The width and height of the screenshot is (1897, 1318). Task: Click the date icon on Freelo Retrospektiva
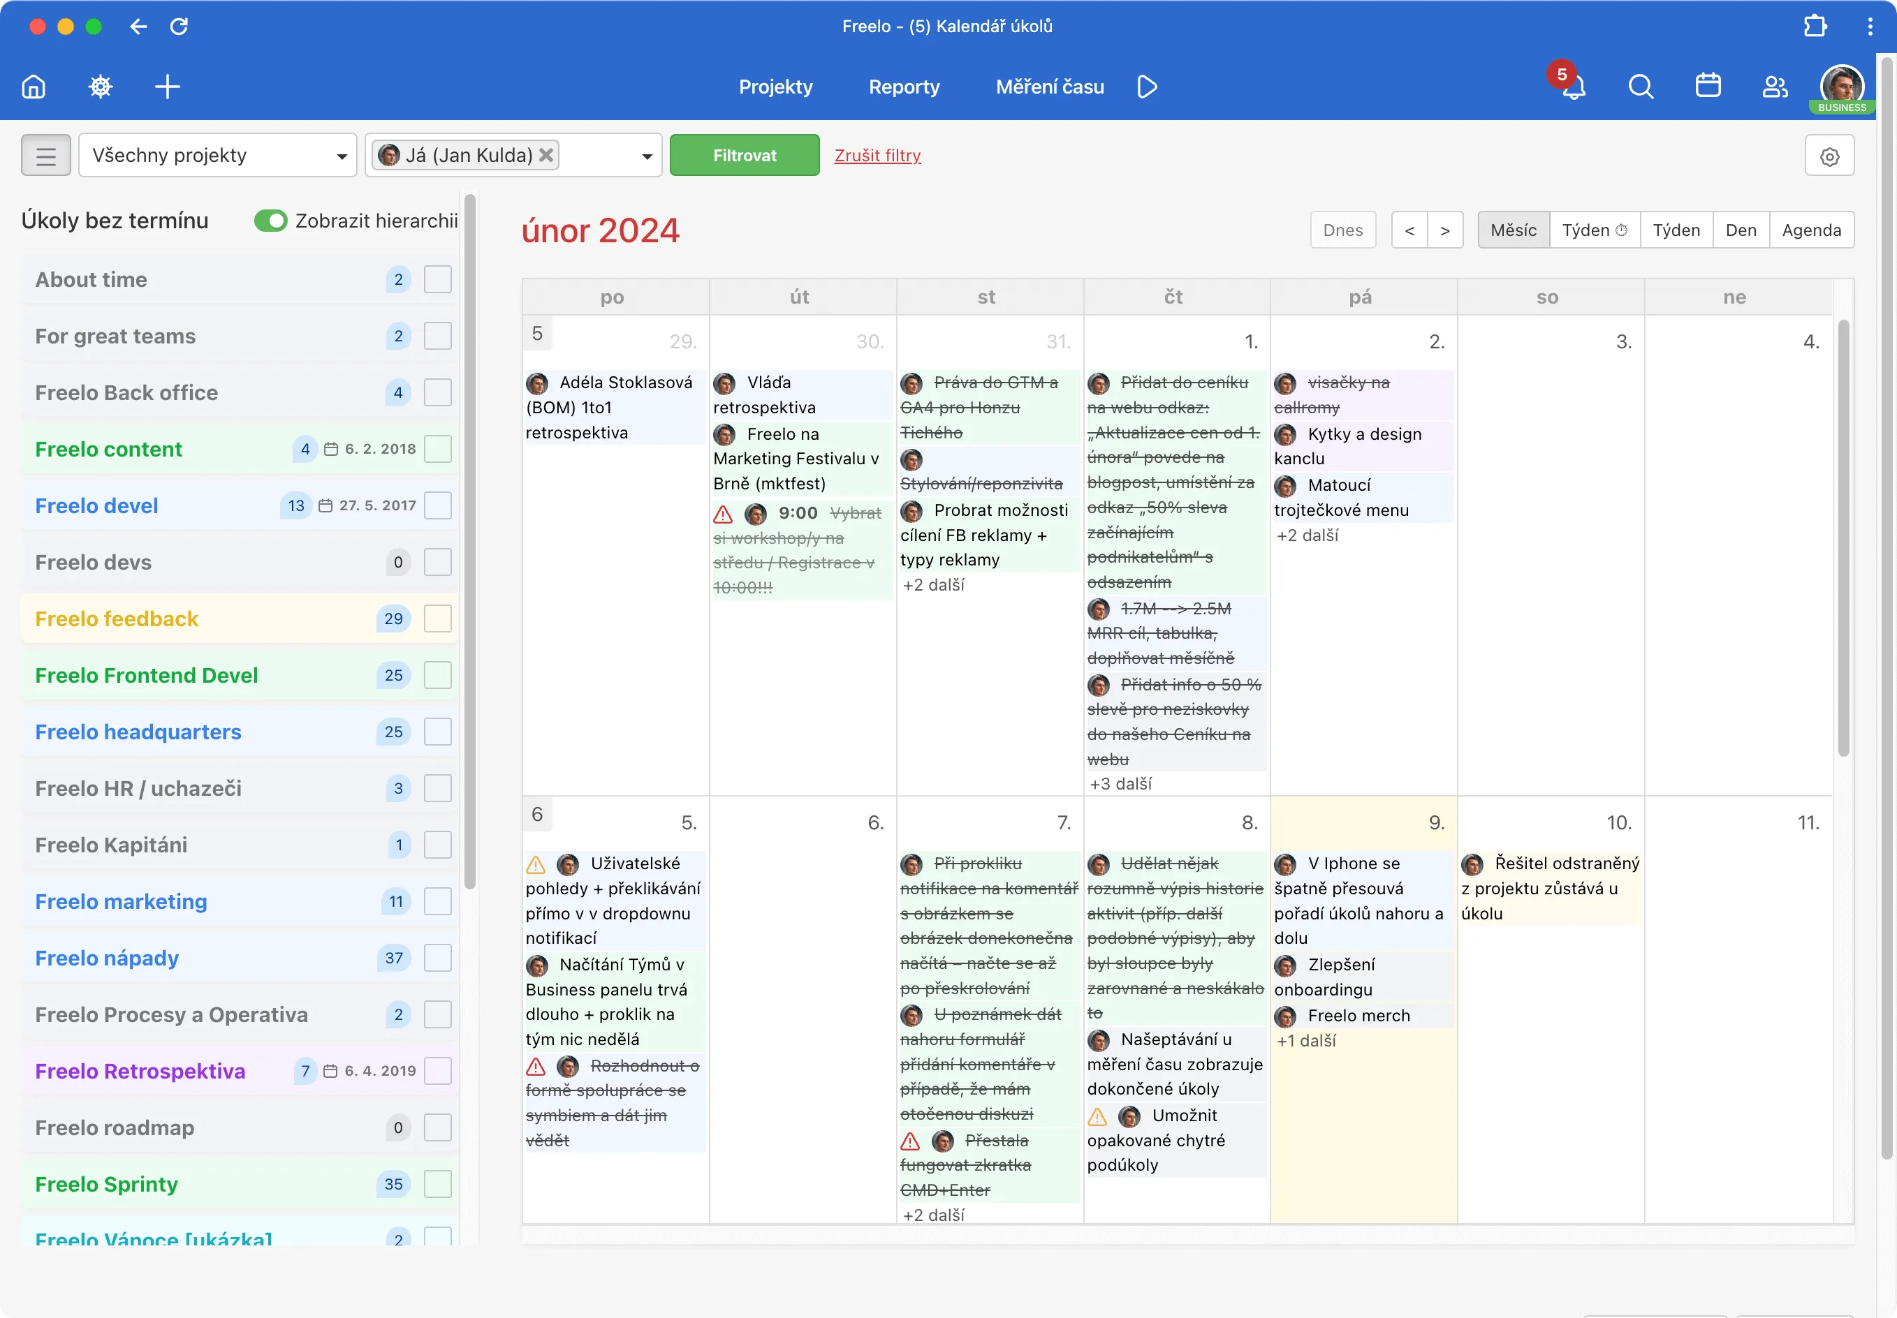[x=330, y=1071]
